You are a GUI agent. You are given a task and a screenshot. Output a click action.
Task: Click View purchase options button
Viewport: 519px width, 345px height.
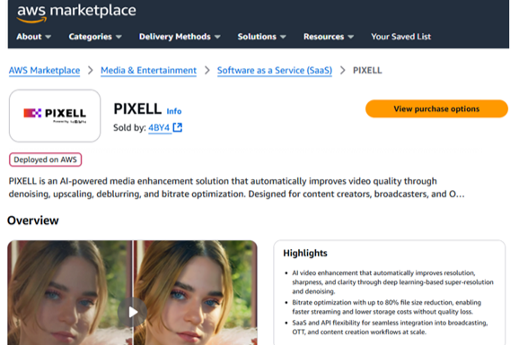coord(436,108)
